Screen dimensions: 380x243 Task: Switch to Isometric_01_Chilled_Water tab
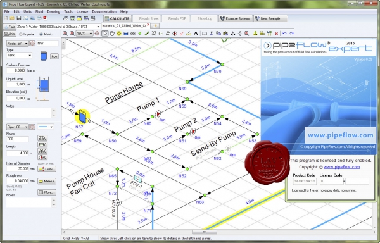[124, 26]
